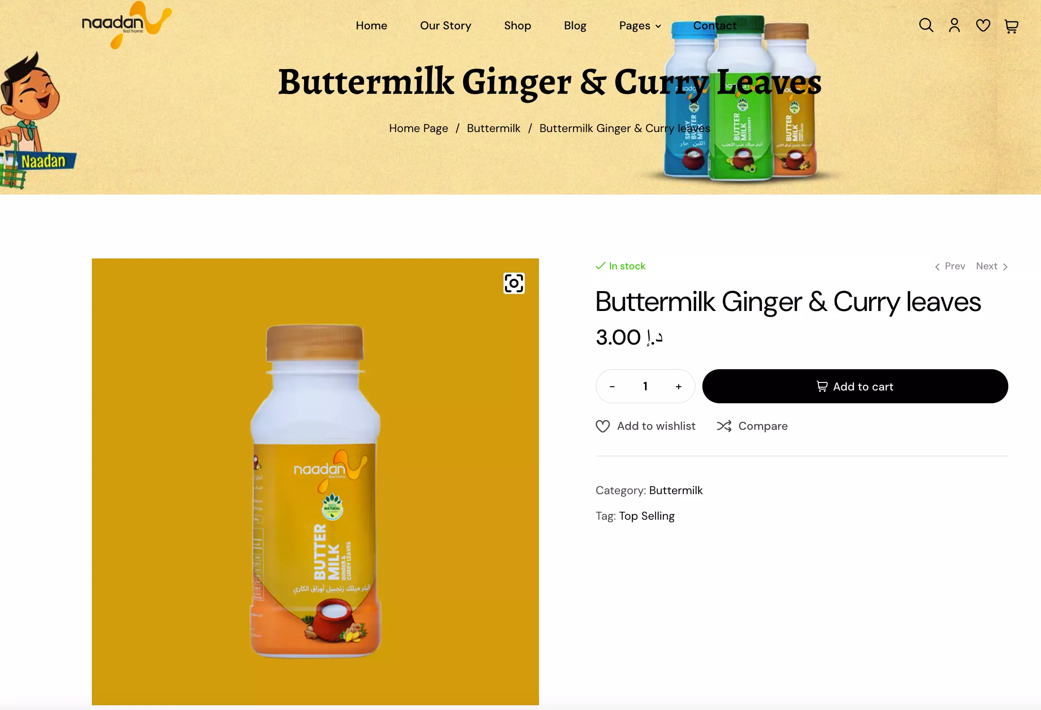The image size is (1041, 710).
Task: Go to the Next product
Action: click(x=992, y=266)
